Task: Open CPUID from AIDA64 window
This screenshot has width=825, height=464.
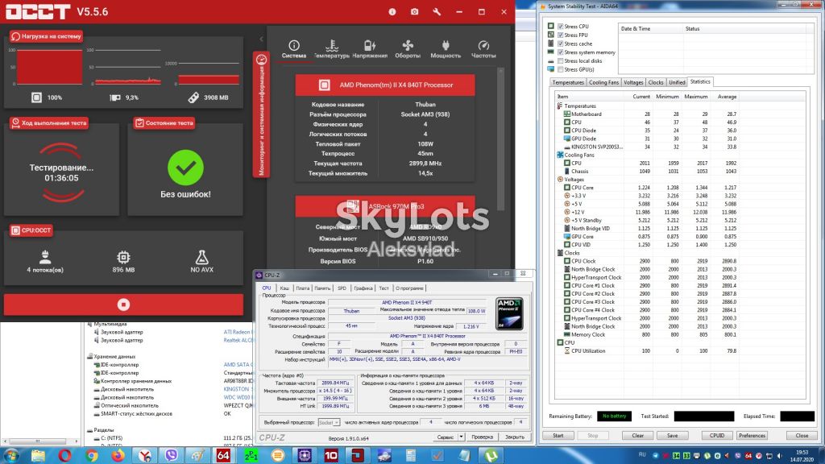Action: tap(717, 436)
